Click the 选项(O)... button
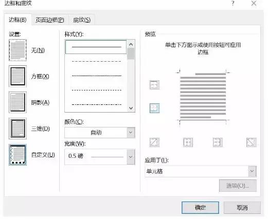 238,186
